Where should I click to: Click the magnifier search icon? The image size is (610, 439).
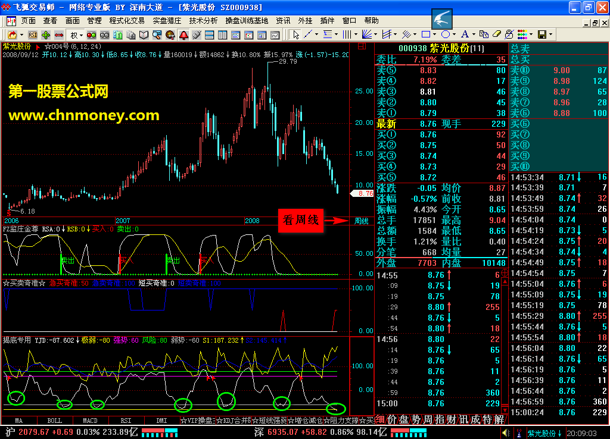[157, 35]
